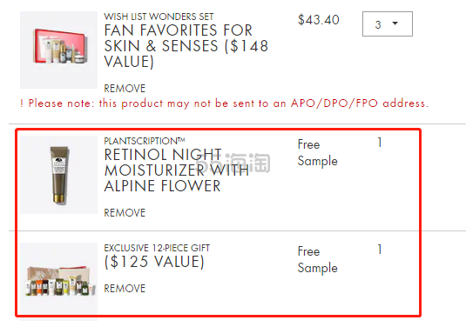View the 12-piece gift product image
This screenshot has height=327, width=466.
58,279
